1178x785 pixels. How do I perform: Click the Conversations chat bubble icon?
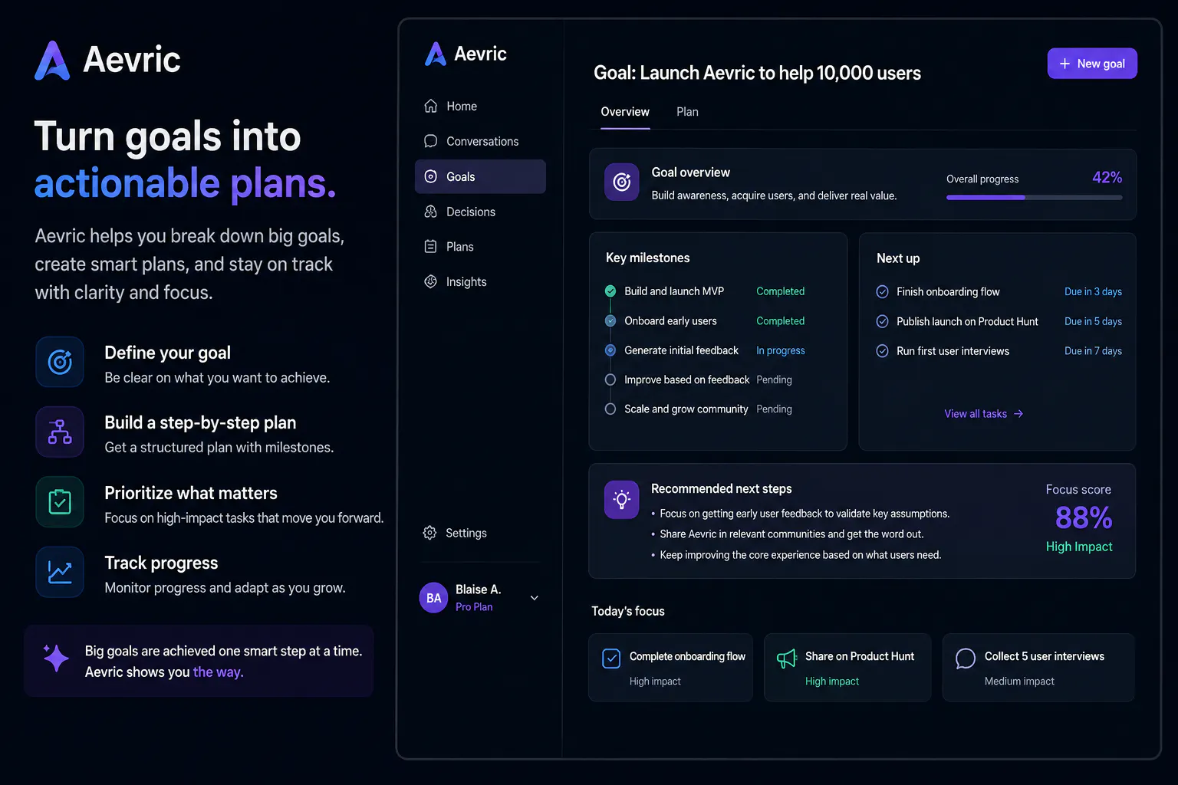pos(431,141)
